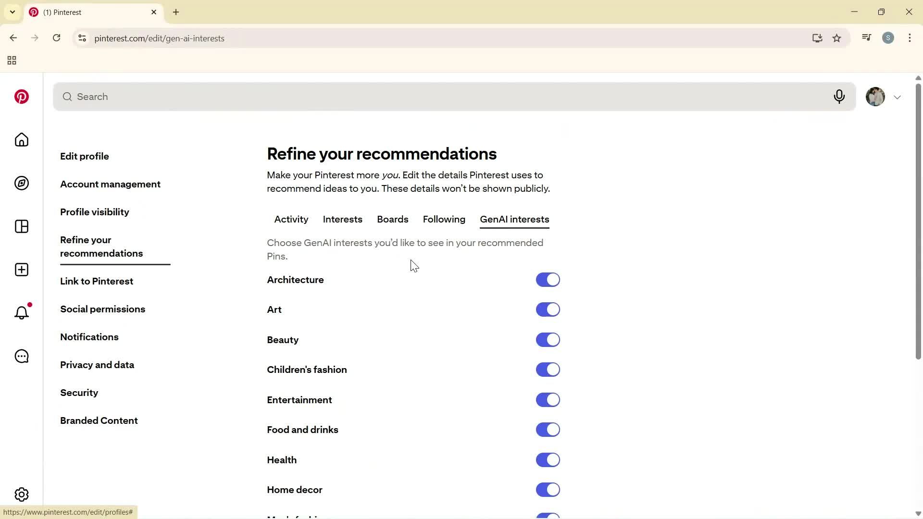Open the Boards organizer icon
923x519 pixels.
(22, 226)
